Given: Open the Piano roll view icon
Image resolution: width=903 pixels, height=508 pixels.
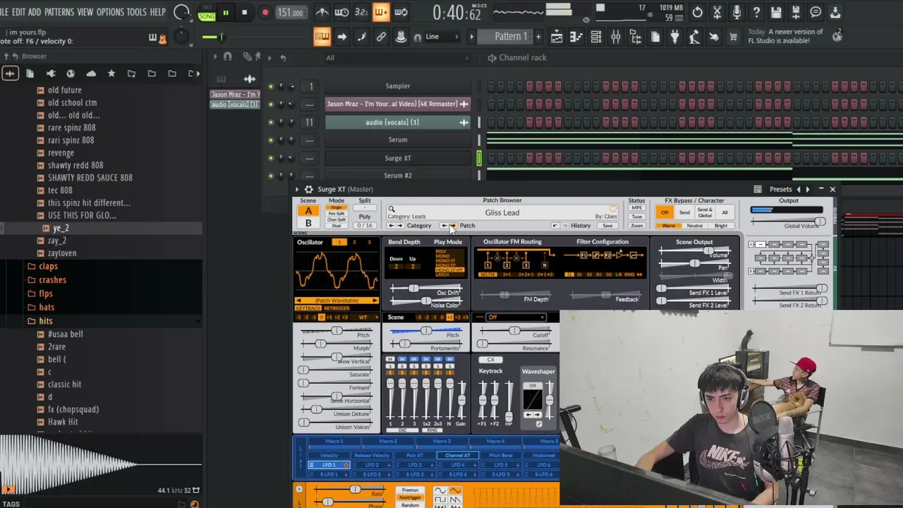Looking at the screenshot, I should 576,37.
